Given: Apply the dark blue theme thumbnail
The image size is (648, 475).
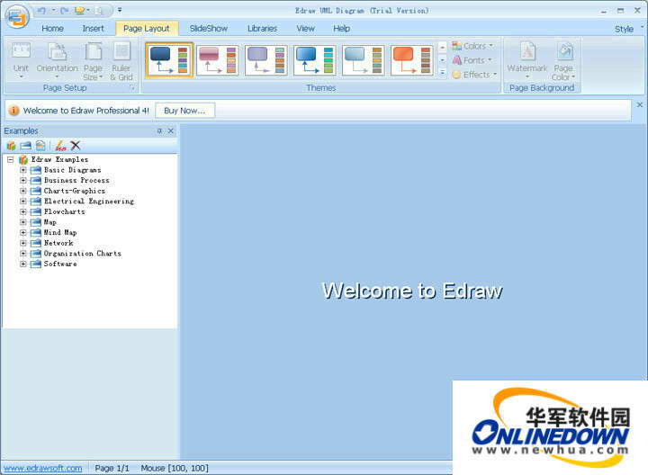Looking at the screenshot, I should point(169,60).
